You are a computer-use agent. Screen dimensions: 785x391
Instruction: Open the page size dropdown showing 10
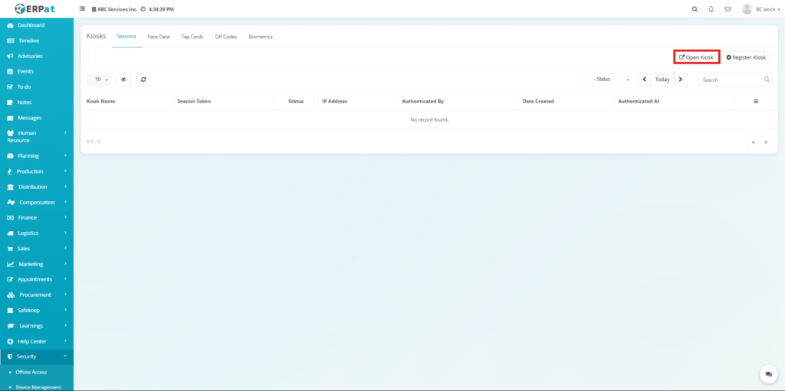coord(100,80)
